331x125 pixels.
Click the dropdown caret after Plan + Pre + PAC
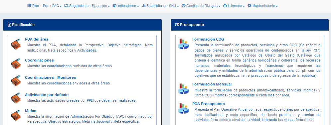(60, 7)
